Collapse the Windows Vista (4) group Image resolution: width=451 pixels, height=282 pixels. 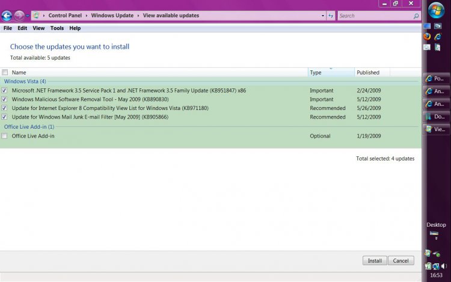coord(25,81)
